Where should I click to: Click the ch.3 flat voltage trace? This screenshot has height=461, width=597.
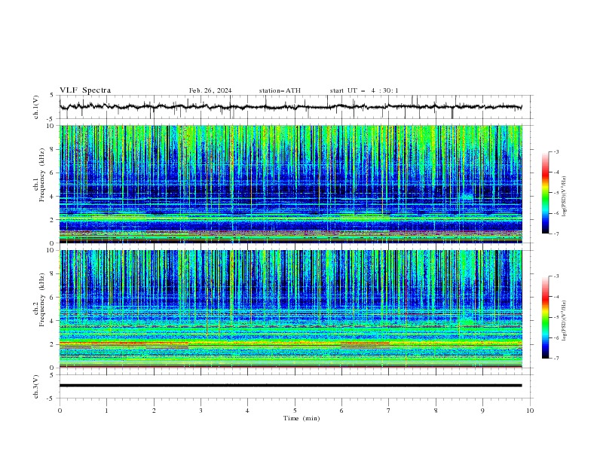point(290,386)
